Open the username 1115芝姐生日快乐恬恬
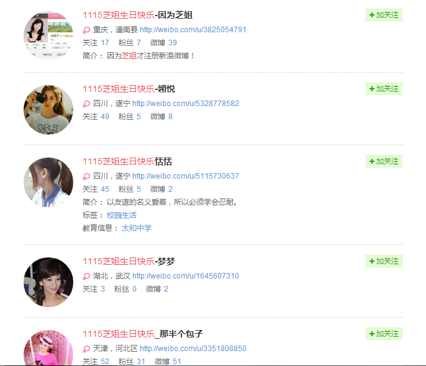This screenshot has width=426, height=366. point(127,161)
